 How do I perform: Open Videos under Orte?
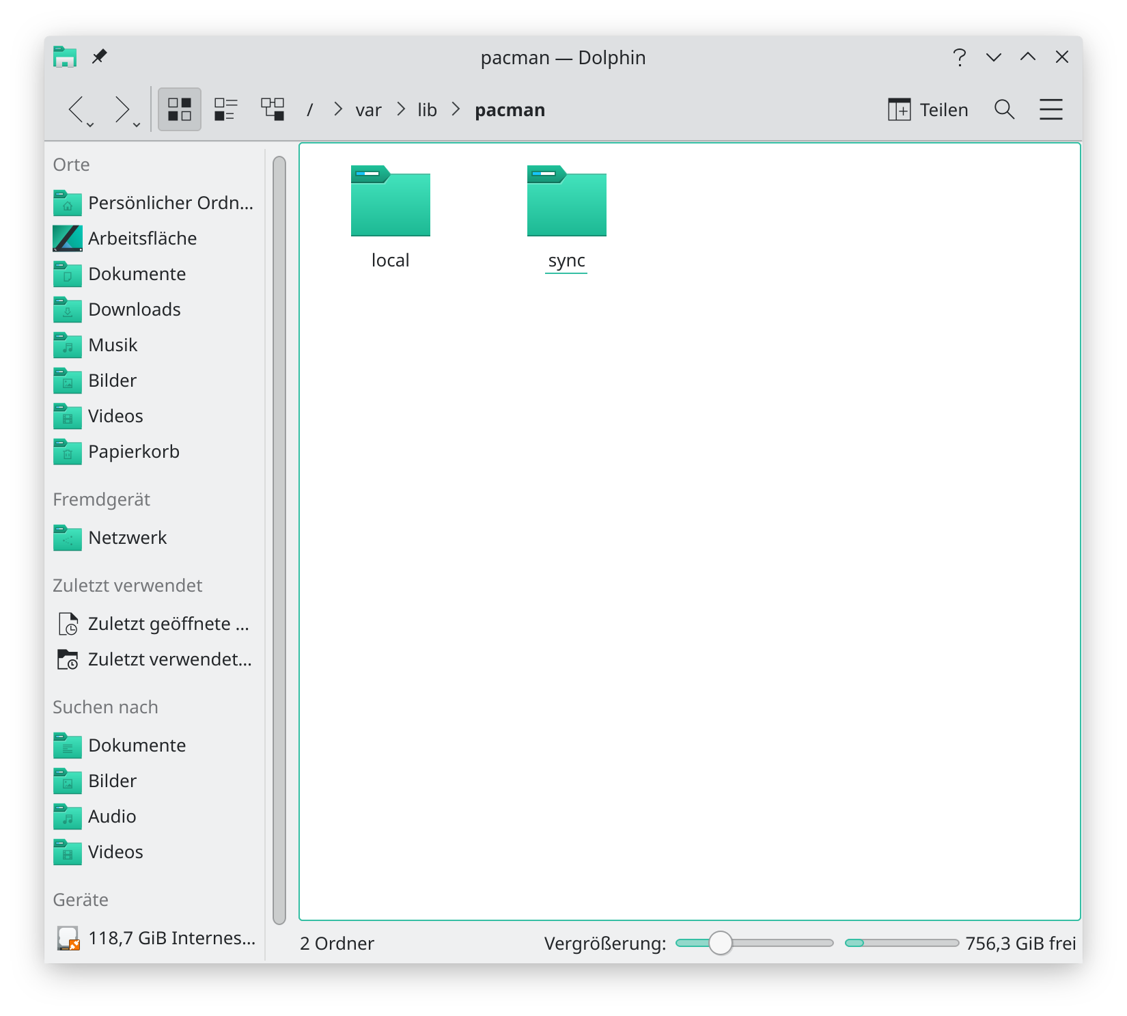point(154,416)
